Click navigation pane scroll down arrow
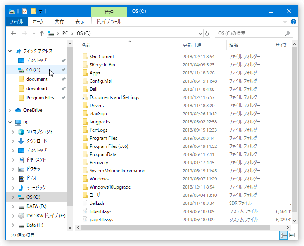 [70, 227]
